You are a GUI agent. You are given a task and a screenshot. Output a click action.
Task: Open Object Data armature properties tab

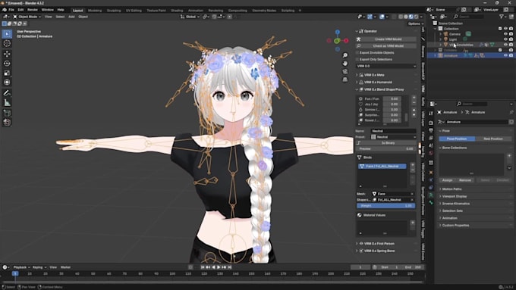point(431,195)
